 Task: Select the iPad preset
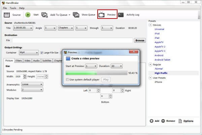point(157,38)
